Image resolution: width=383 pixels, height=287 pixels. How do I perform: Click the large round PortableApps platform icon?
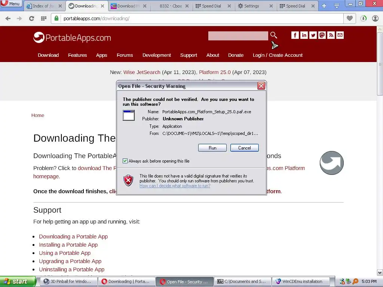click(331, 163)
